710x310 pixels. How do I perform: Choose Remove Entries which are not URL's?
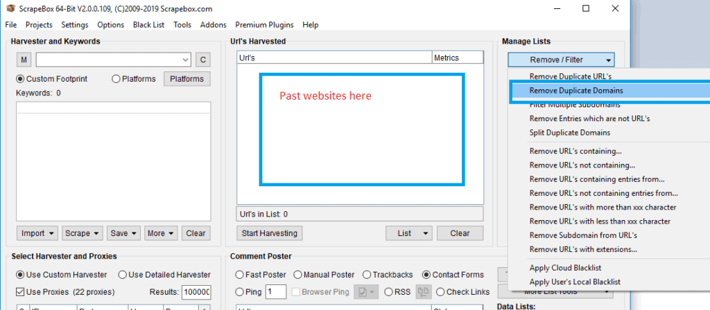(589, 118)
